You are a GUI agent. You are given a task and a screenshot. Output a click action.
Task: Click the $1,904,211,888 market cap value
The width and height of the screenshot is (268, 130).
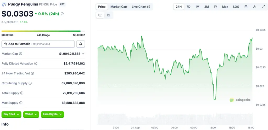tap(70, 54)
